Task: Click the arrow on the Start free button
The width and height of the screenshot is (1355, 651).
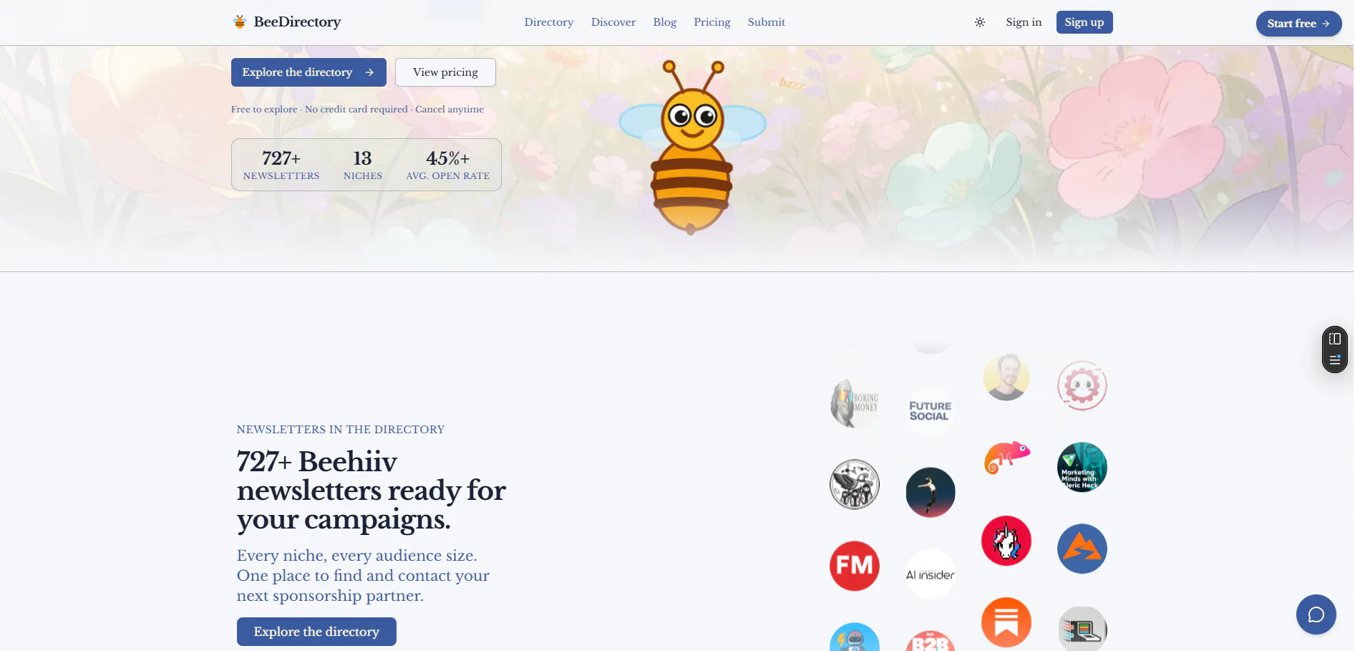Action: [1326, 24]
